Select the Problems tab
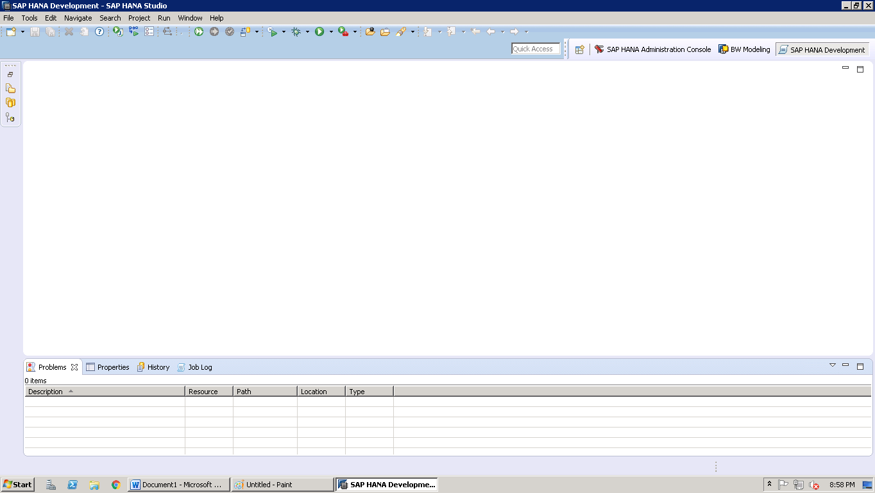875x493 pixels. coord(52,367)
